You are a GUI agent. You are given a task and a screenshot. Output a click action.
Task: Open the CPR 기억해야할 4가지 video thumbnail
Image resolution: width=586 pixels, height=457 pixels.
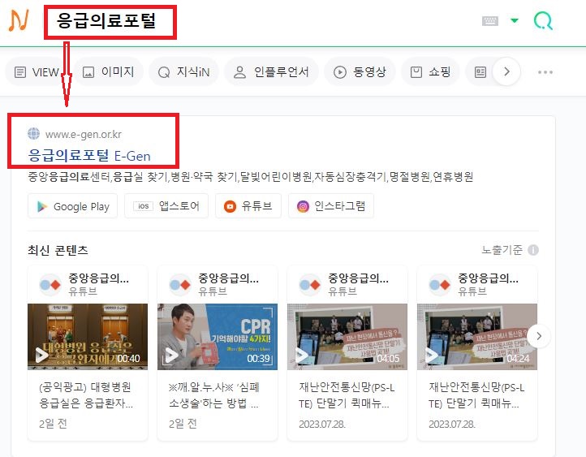click(x=218, y=337)
